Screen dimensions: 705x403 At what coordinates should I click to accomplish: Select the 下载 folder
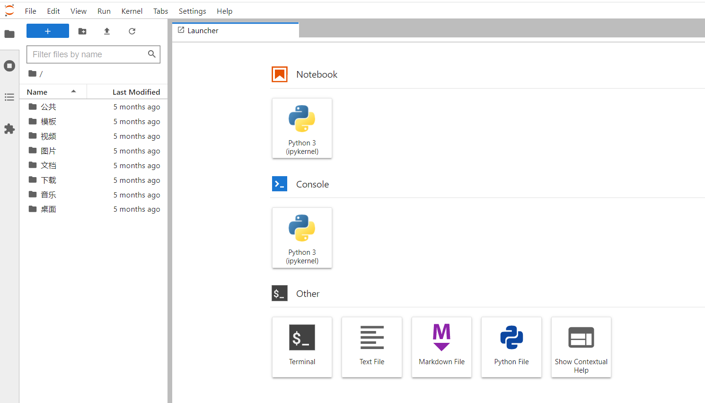pos(94,180)
